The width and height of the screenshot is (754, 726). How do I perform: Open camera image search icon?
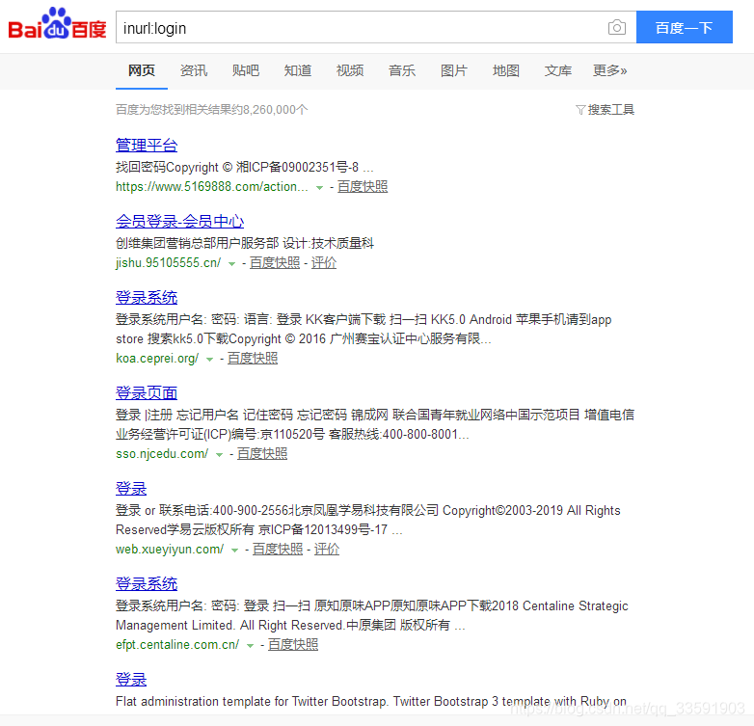[616, 27]
